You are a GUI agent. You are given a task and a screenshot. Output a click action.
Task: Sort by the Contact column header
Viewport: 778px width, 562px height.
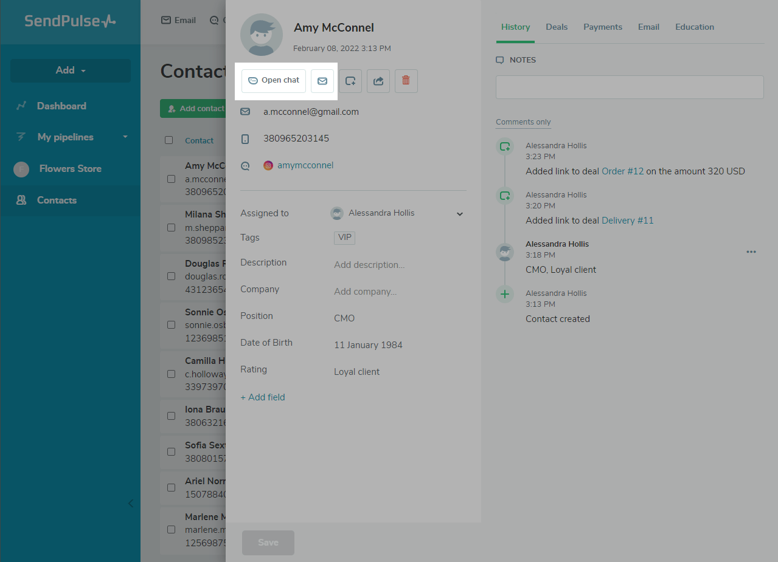click(x=199, y=140)
